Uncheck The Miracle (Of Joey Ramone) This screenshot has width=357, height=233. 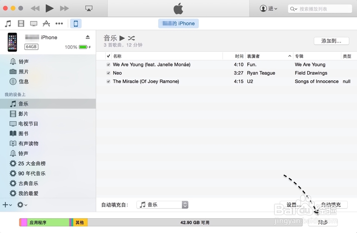[109, 81]
